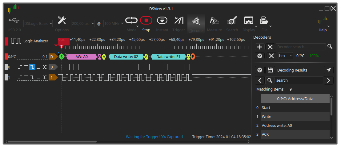Toggle falling edge trigger on channel 0
Image resolution: width=341 pixels, height=148 pixels.
point(32,67)
